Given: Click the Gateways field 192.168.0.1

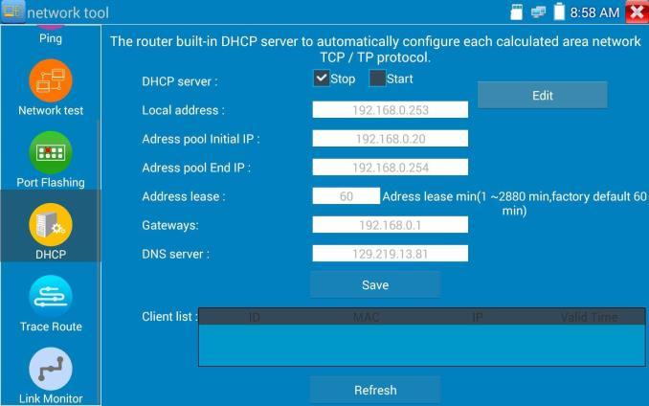Looking at the screenshot, I should click(x=390, y=225).
